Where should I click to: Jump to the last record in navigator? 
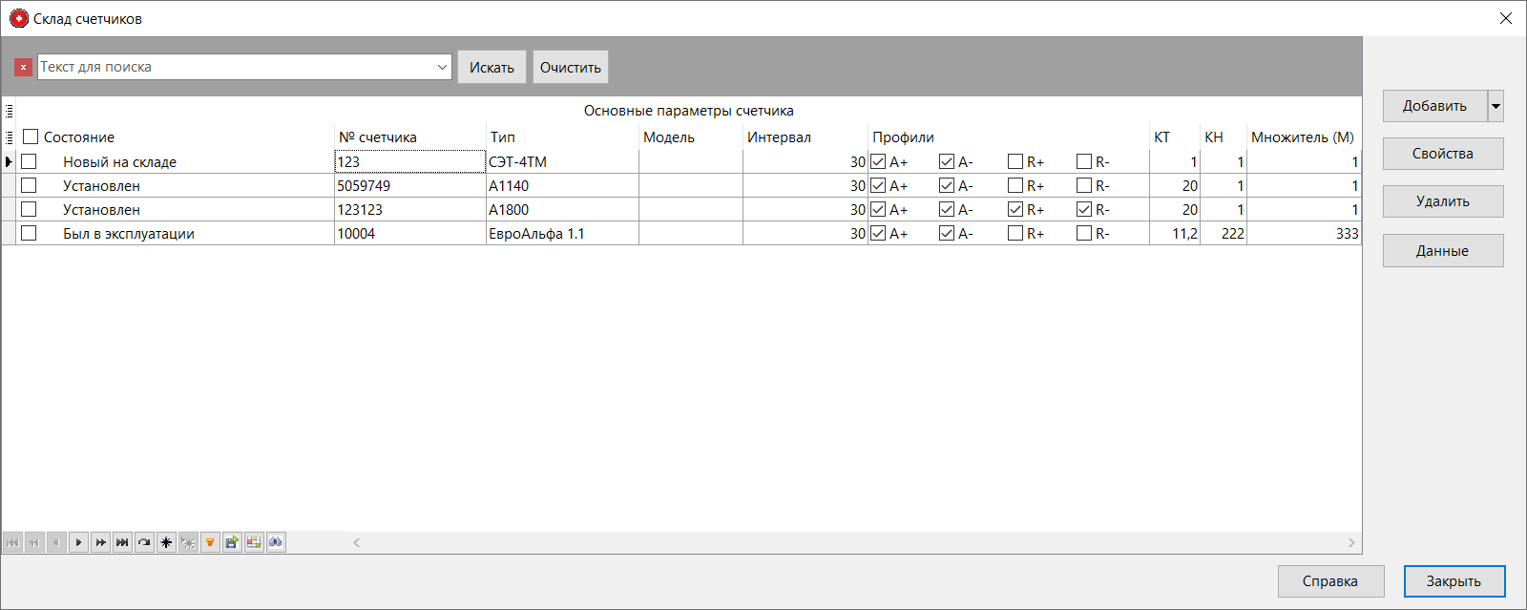click(122, 542)
